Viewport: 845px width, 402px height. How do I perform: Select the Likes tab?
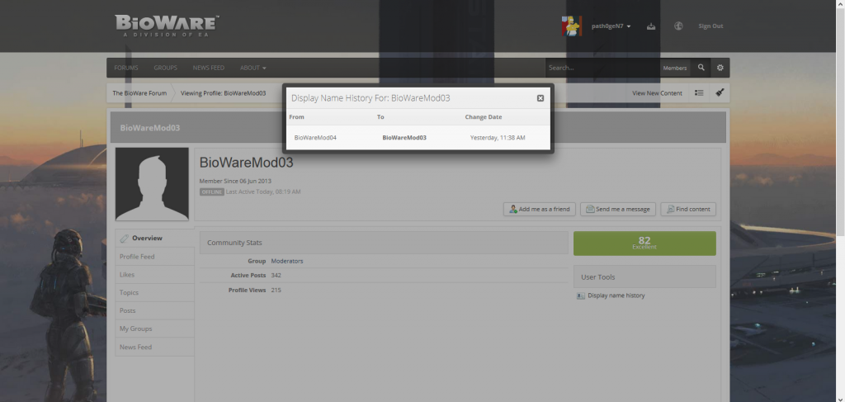tap(154, 275)
